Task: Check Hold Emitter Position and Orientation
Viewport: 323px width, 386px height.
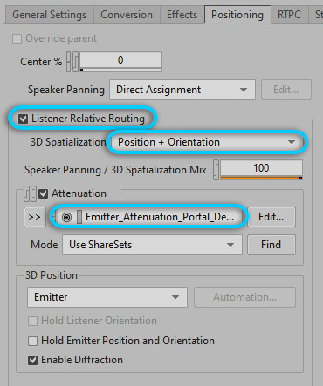Action: tap(32, 341)
